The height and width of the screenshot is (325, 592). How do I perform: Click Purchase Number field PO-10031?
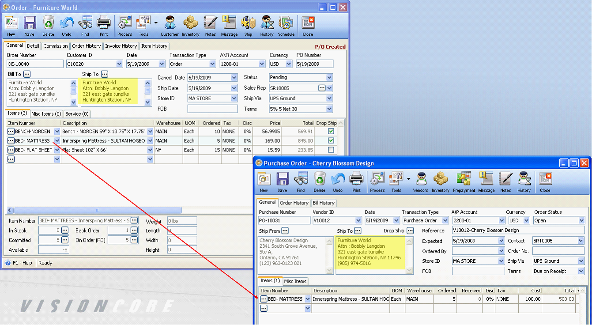[x=284, y=220]
